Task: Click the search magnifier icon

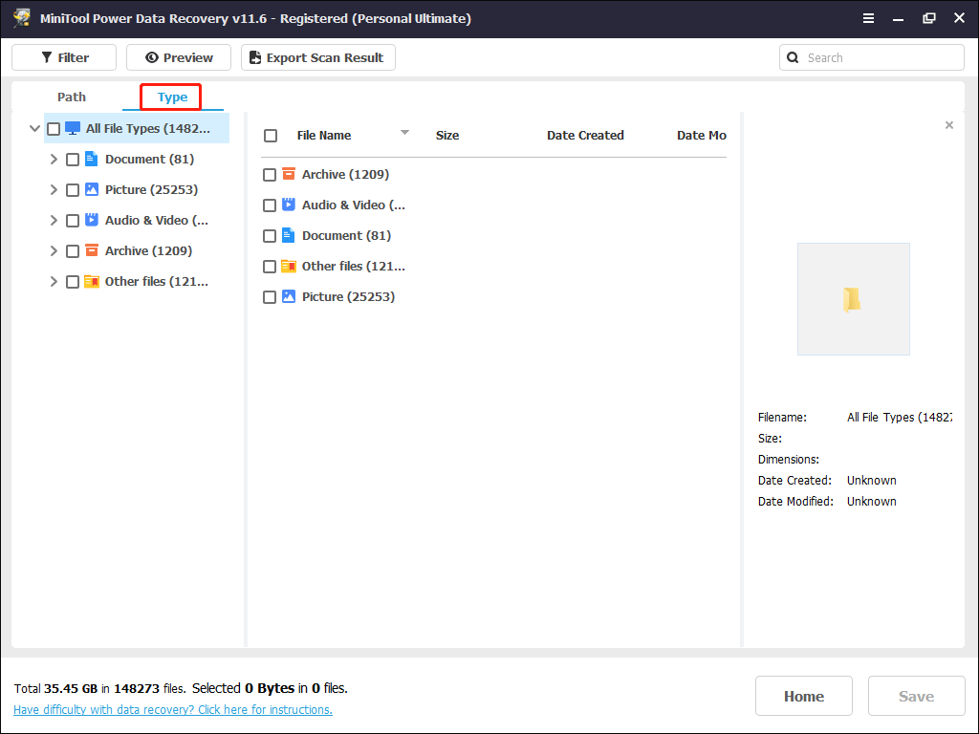Action: pos(793,57)
